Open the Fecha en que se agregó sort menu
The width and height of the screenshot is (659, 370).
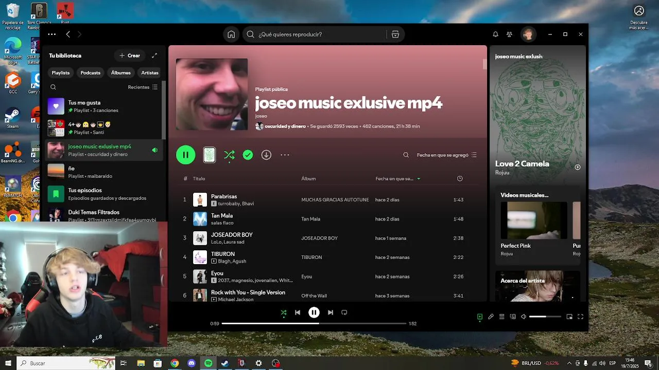click(x=447, y=155)
